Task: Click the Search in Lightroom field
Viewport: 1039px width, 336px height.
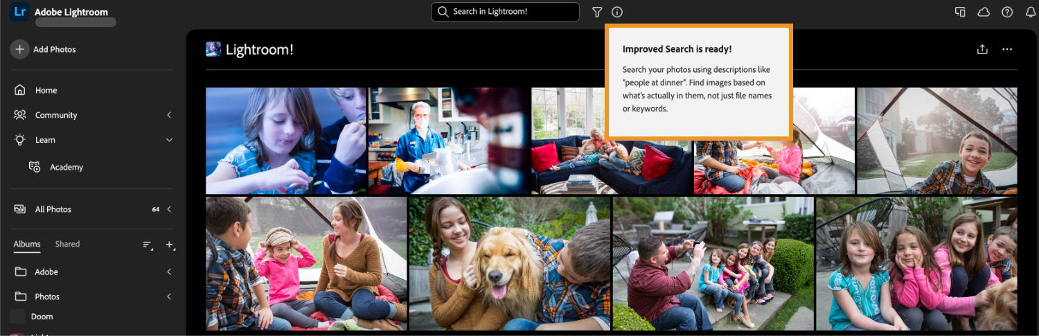Action: [506, 12]
